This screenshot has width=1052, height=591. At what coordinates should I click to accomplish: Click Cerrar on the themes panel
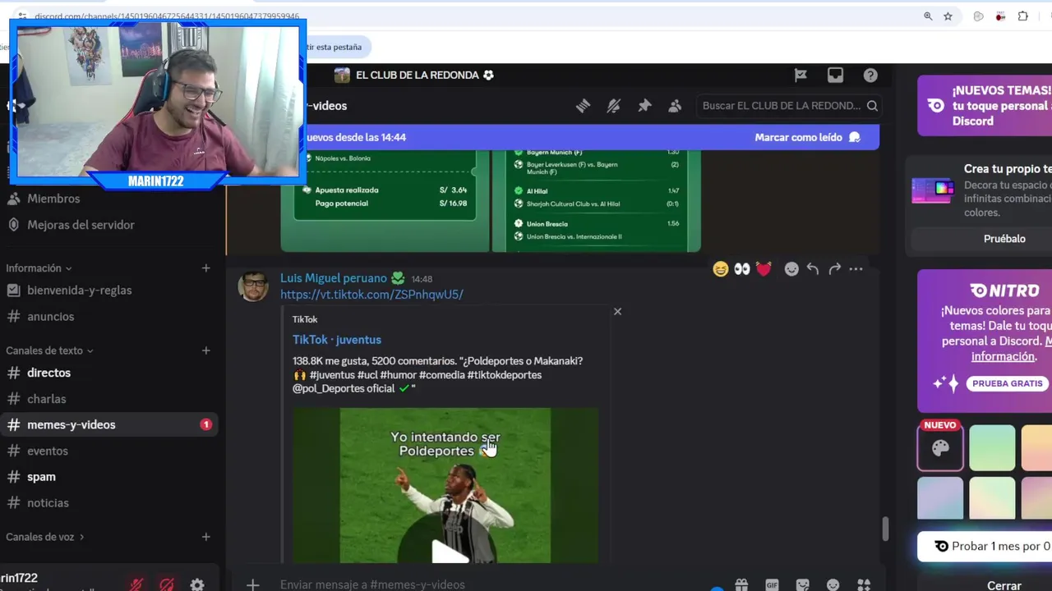click(1004, 585)
